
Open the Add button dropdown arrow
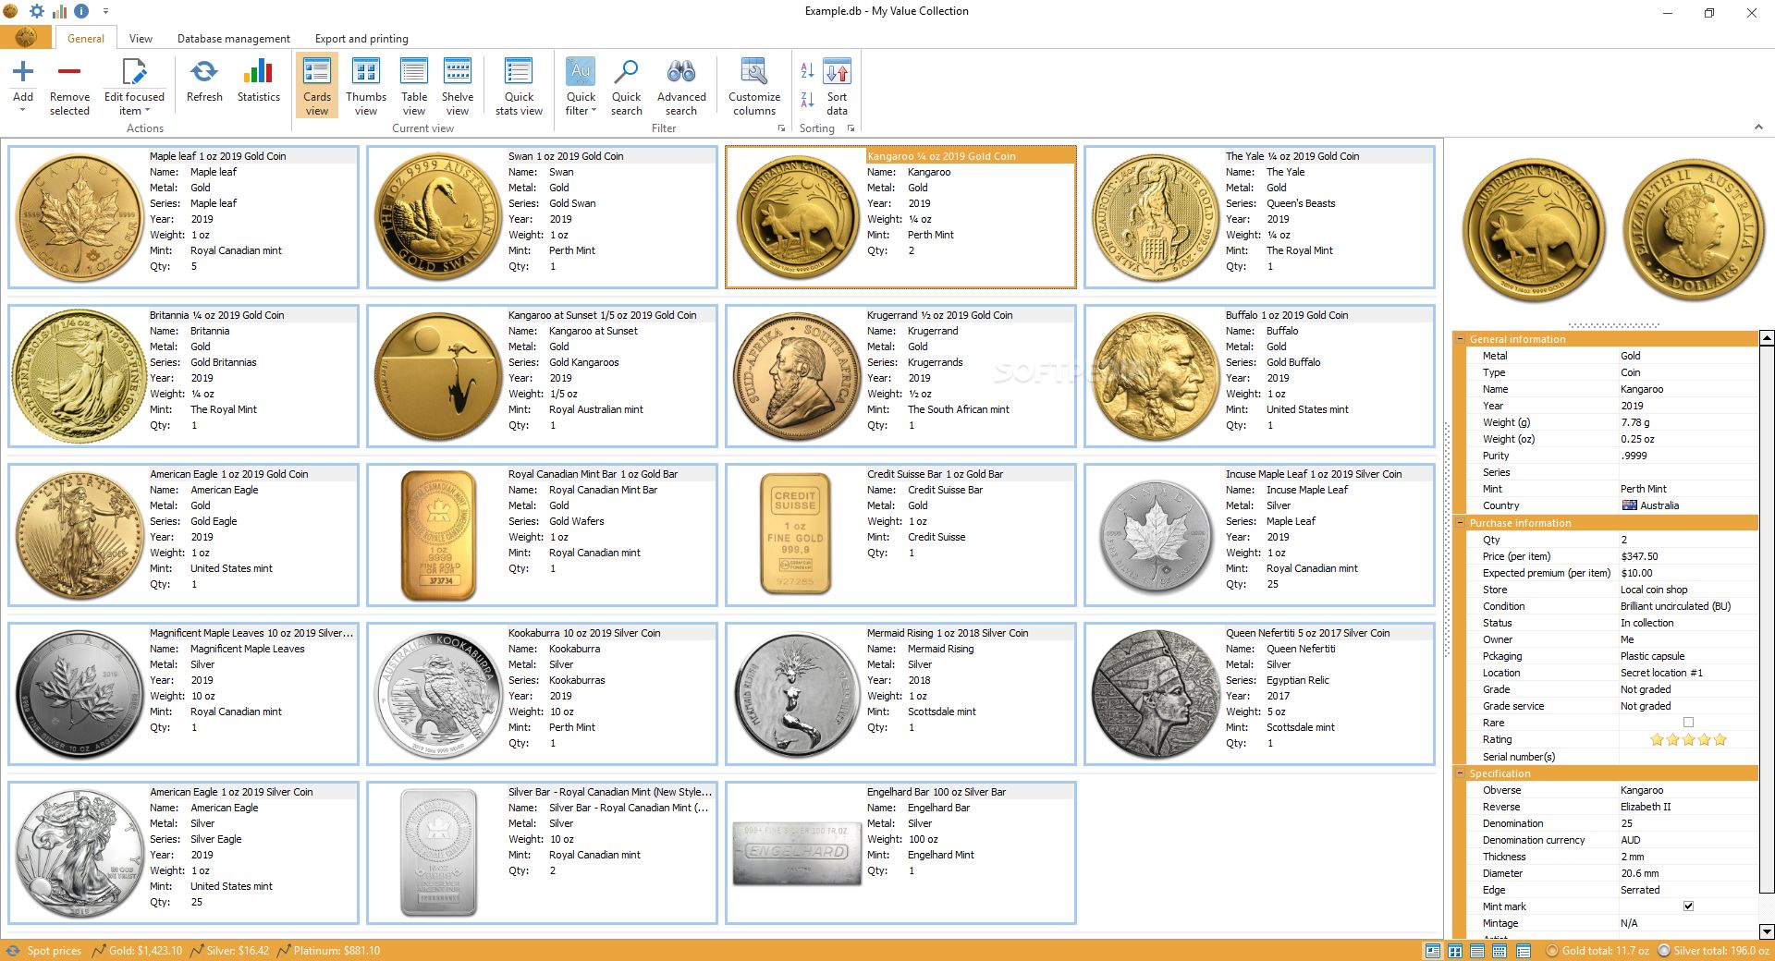point(23,110)
